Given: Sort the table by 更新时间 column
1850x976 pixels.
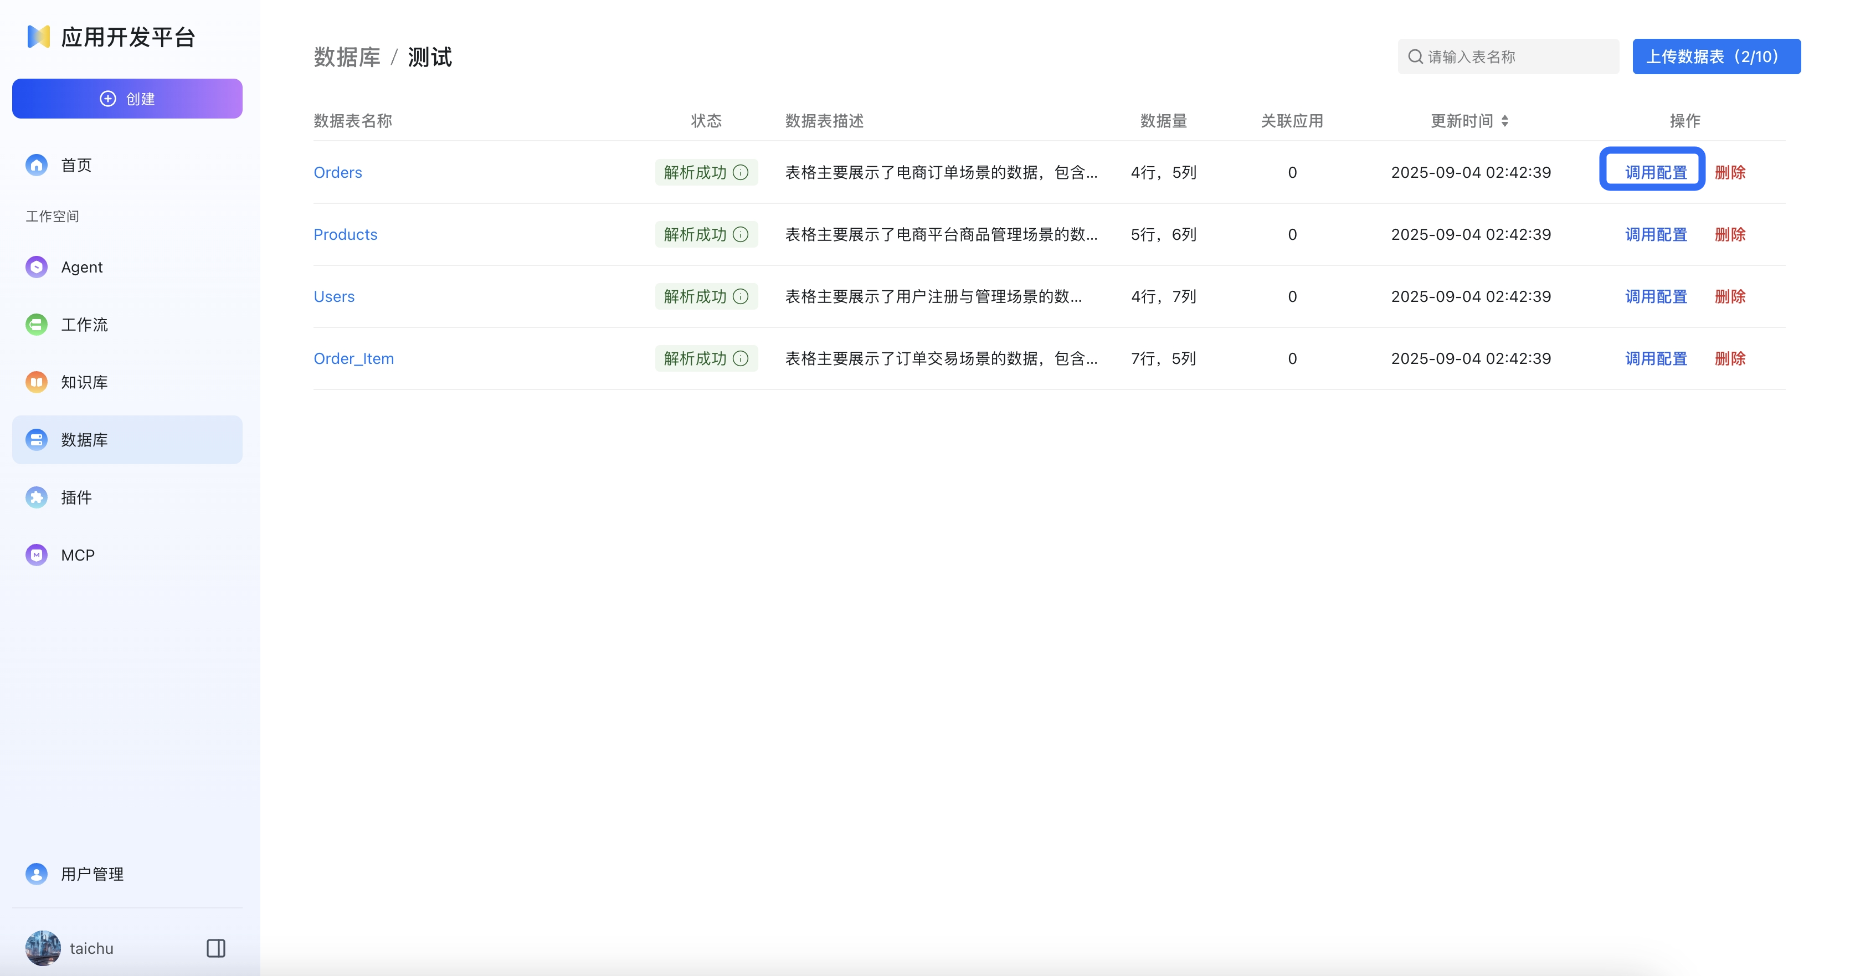Looking at the screenshot, I should (x=1506, y=121).
